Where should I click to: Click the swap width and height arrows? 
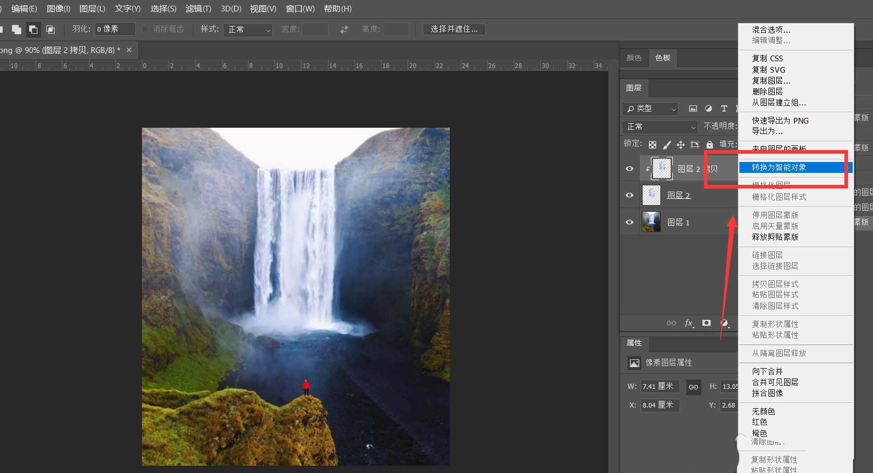(344, 30)
